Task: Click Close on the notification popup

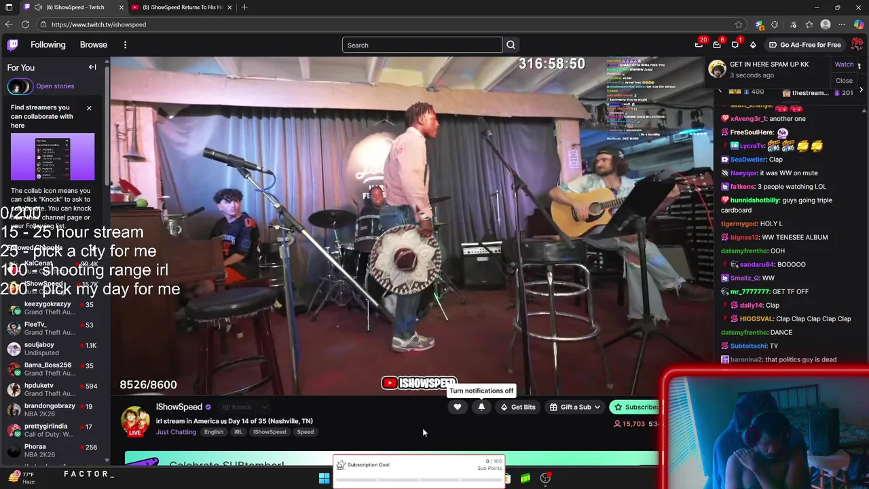Action: pyautogui.click(x=844, y=80)
